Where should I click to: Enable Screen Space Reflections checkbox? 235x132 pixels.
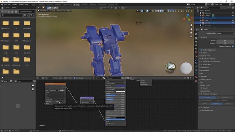pos(202,62)
